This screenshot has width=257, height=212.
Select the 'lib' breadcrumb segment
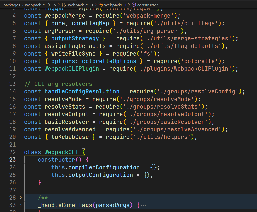pos(54,5)
